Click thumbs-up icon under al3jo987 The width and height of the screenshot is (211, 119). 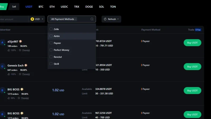[9, 50]
